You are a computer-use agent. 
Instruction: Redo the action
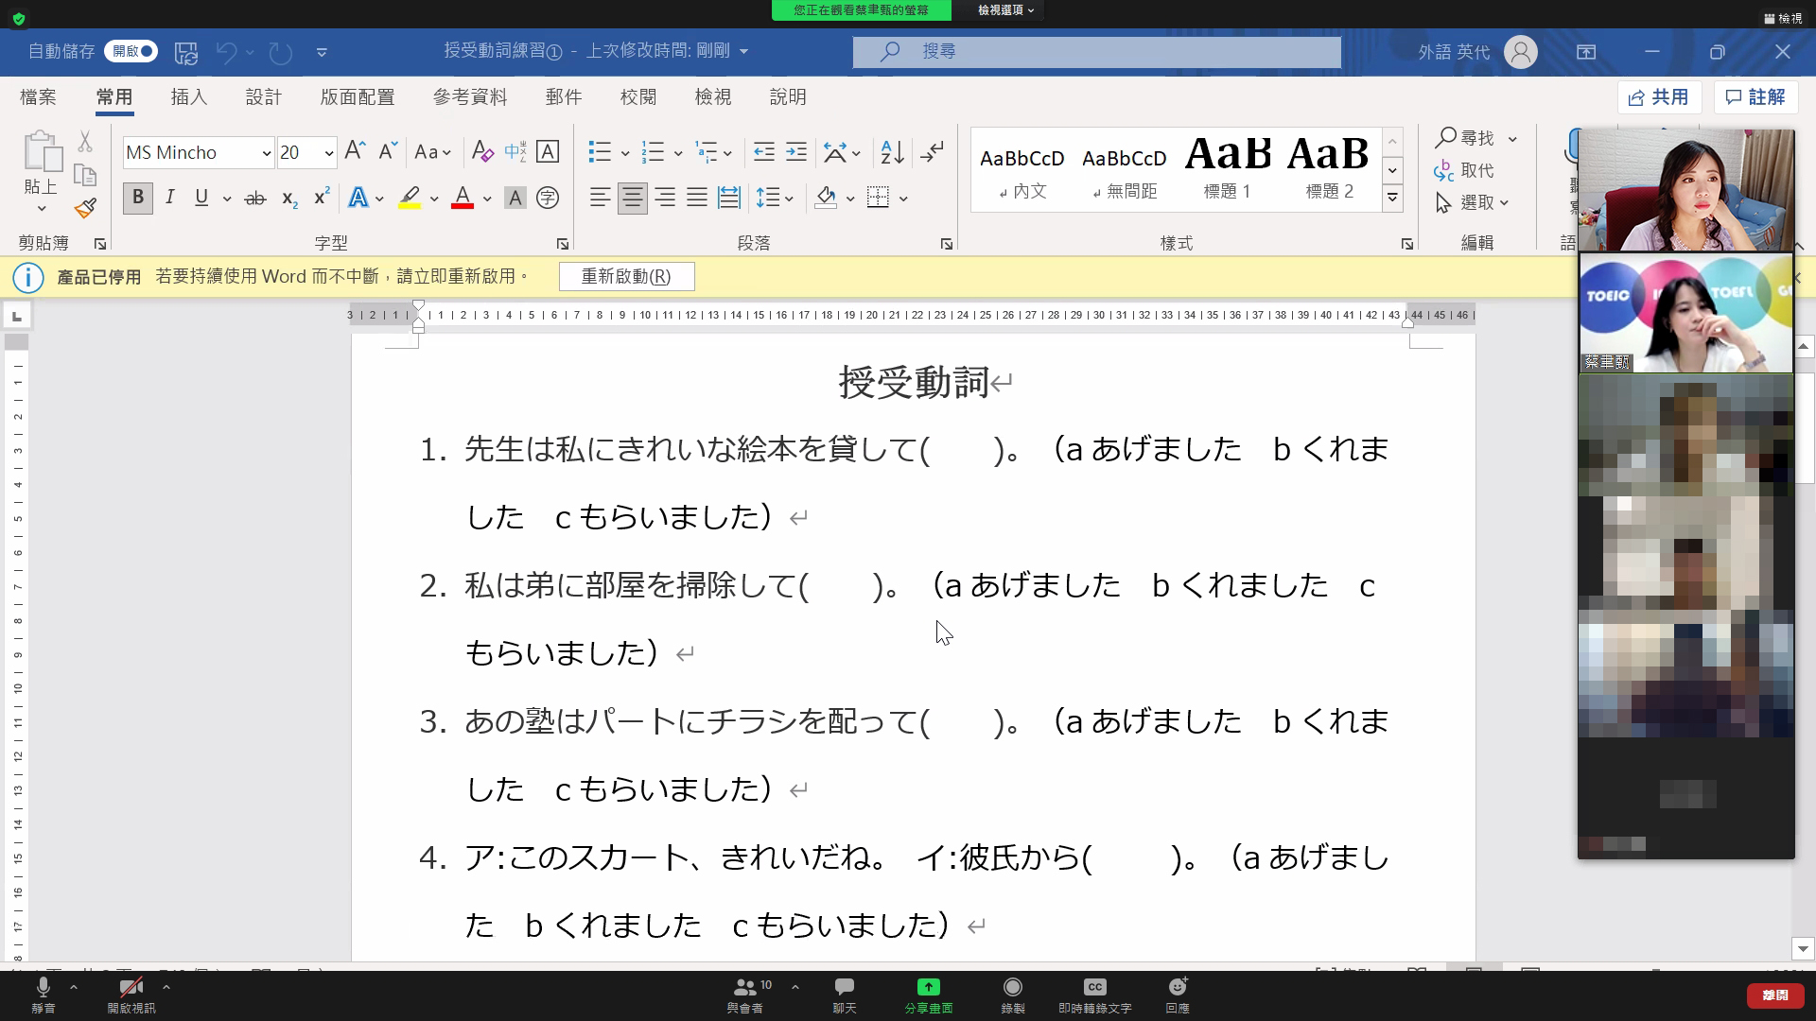281,52
